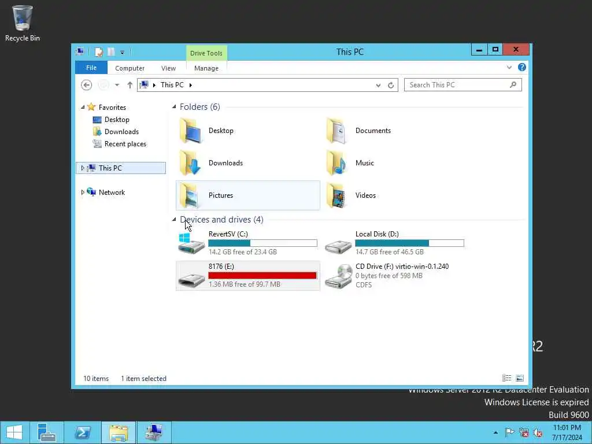
Task: Click the Search This PC field
Action: 462,85
